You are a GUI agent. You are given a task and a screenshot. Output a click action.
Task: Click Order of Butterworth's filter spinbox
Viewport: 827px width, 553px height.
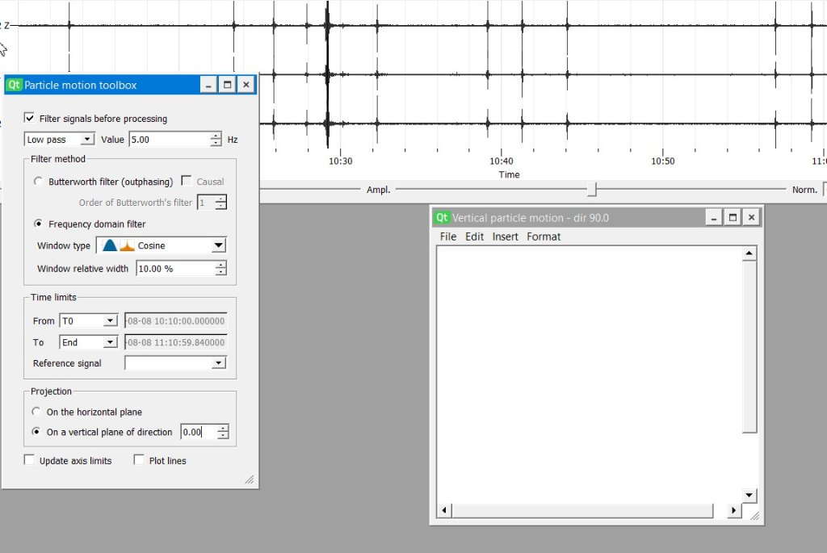212,203
